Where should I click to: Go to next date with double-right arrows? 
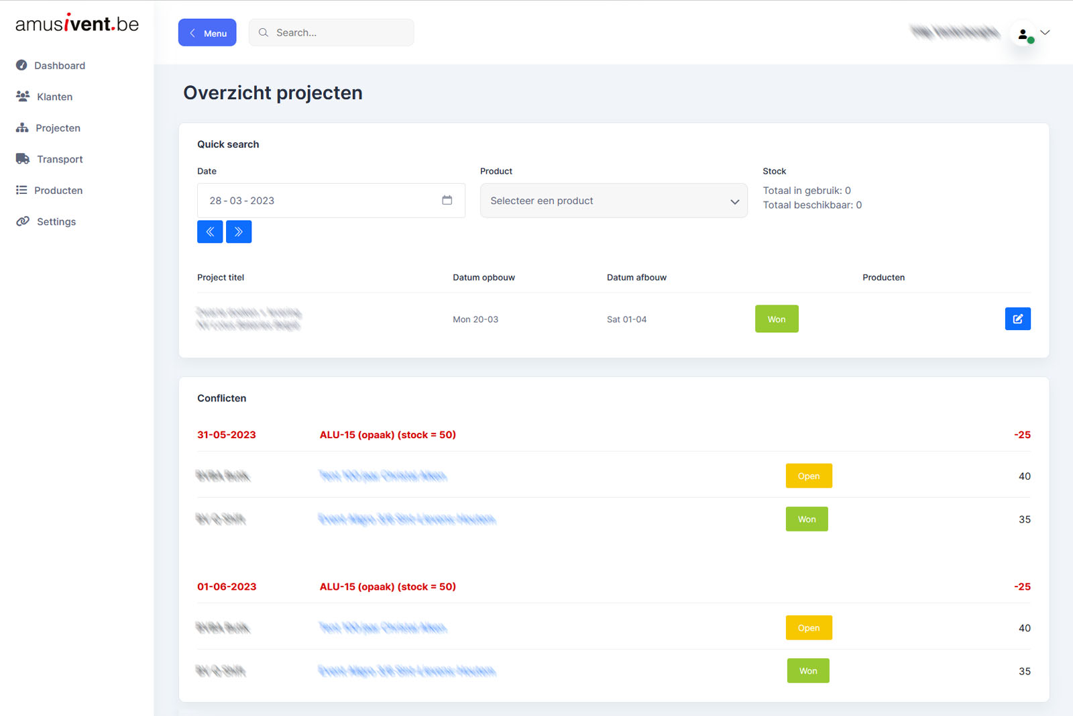pos(239,232)
